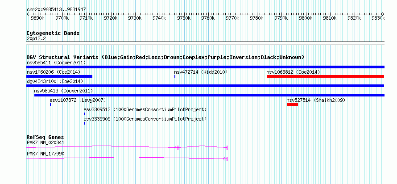
Task: Click the 9710k ruler tick label
Action: pos(87,18)
